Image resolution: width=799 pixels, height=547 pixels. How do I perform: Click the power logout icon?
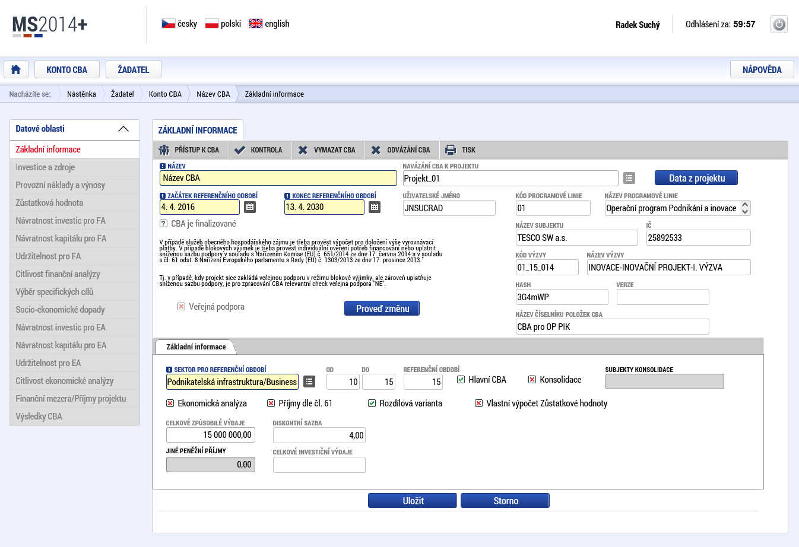click(779, 24)
